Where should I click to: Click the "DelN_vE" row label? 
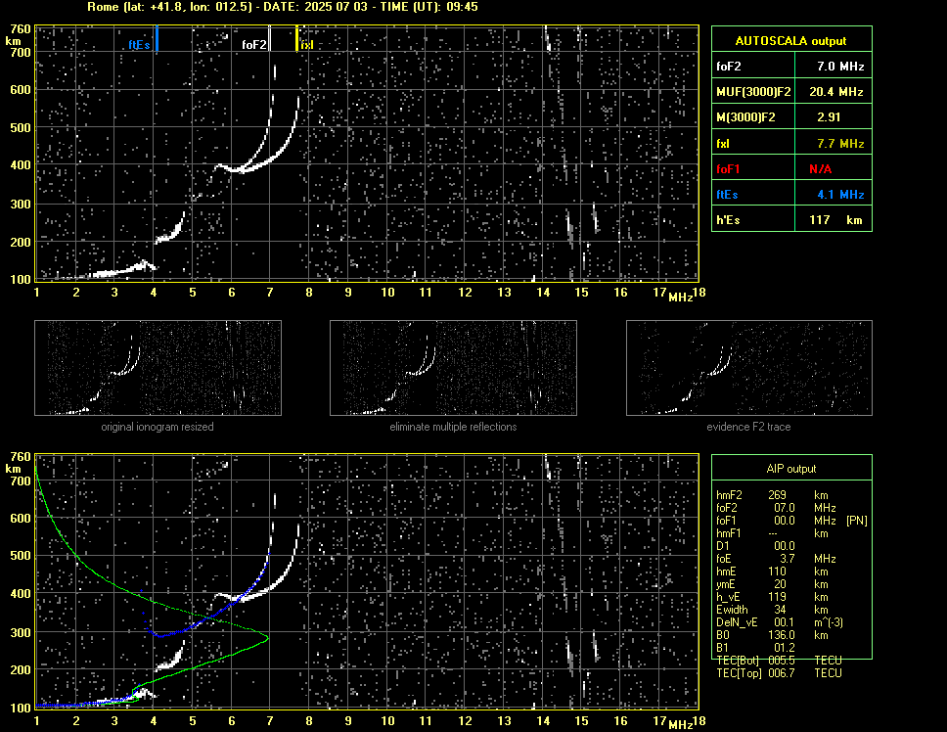click(x=737, y=621)
